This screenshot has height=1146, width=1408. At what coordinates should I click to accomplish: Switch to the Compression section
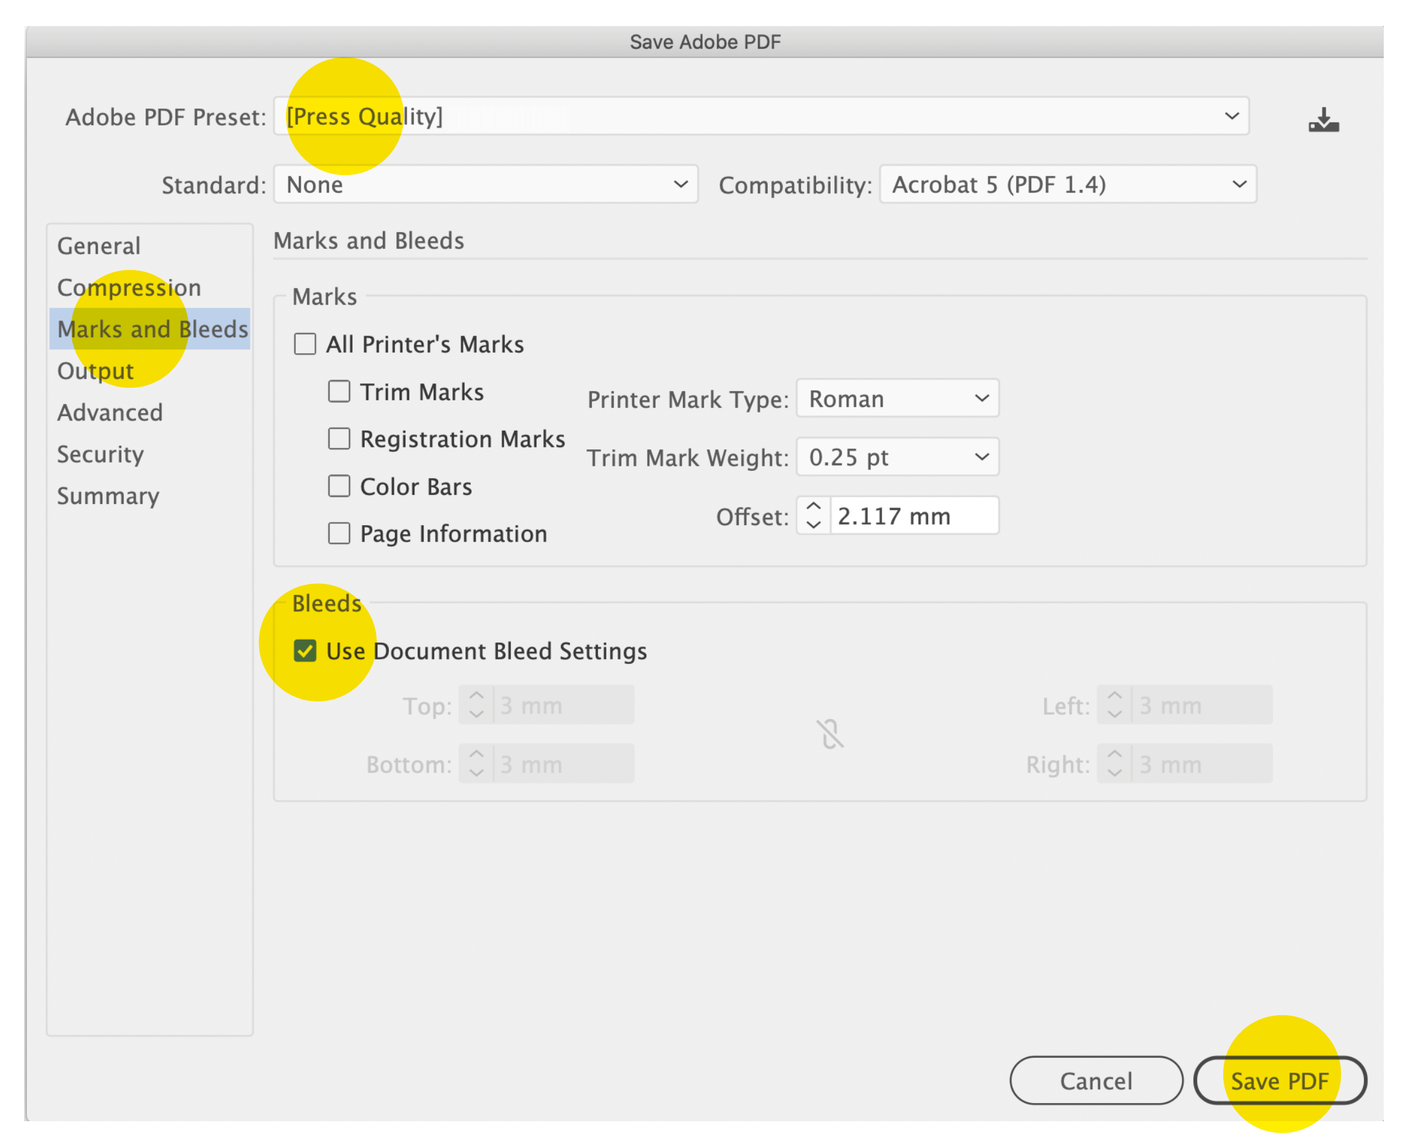click(129, 288)
